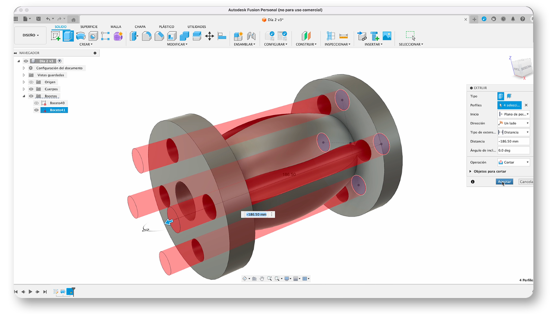This screenshot has width=560, height=314.
Task: Select the Measure tool
Action: [343, 36]
